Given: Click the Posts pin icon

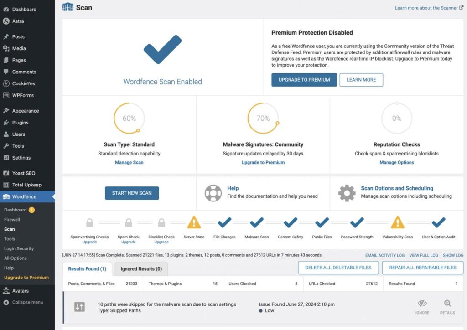Looking at the screenshot, I should click(6, 36).
